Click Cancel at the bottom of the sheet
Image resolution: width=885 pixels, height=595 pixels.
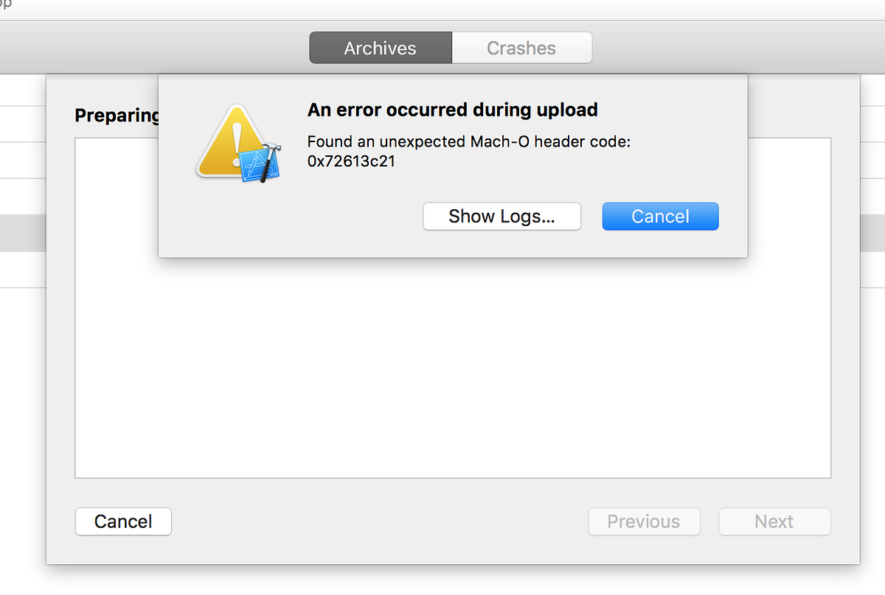[122, 521]
